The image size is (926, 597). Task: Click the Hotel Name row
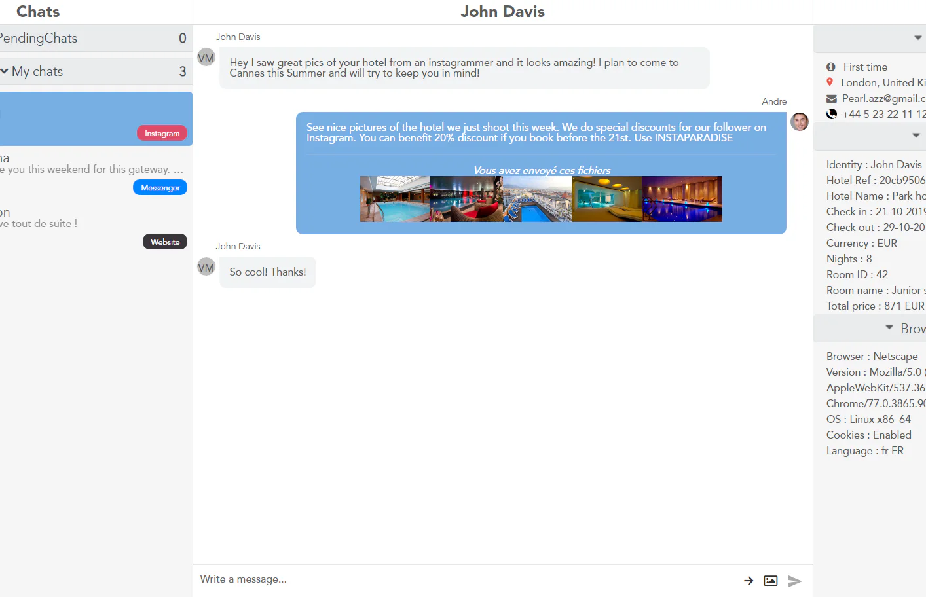pyautogui.click(x=876, y=196)
